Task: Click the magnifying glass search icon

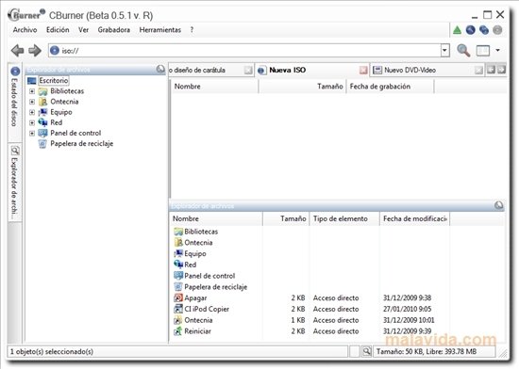Action: click(x=463, y=51)
